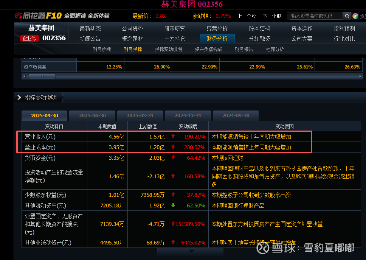Image resolution: width=366 pixels, height=260 pixels.
Task: Click the 变动原因 column header
Action: click(x=284, y=126)
